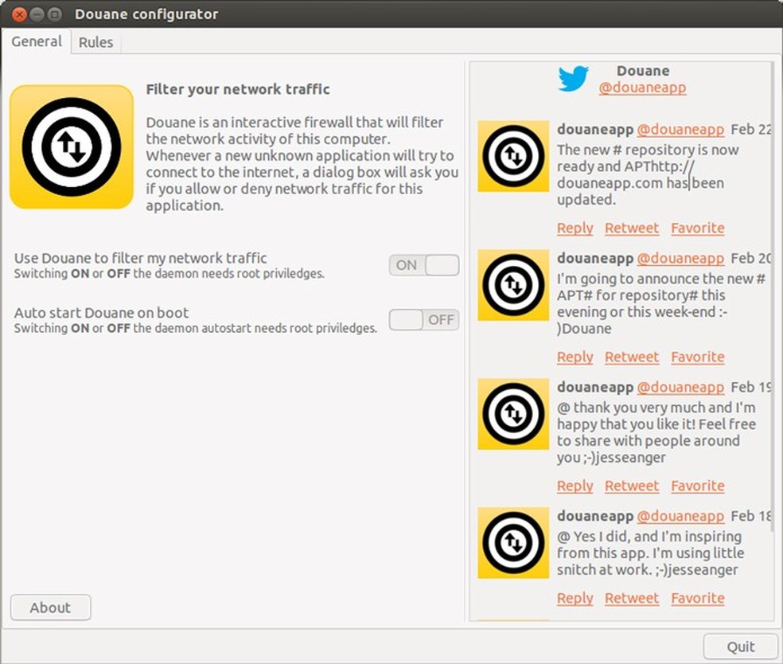This screenshot has width=783, height=664.
Task: Click the 'Filter your network traffic' heading
Action: tap(238, 89)
